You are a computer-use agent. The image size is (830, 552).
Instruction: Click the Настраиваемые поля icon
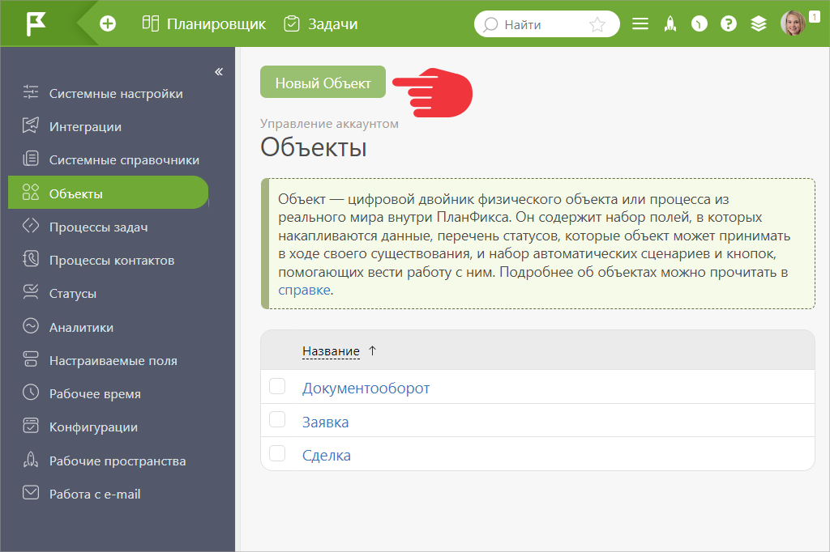point(31,359)
